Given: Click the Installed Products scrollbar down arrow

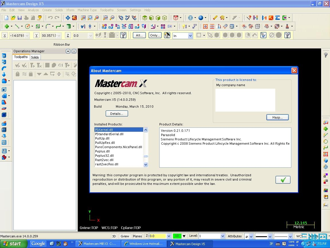Looking at the screenshot, I should pos(146,165).
